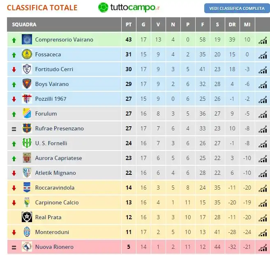Click the Real Prata star crest

tap(27, 217)
